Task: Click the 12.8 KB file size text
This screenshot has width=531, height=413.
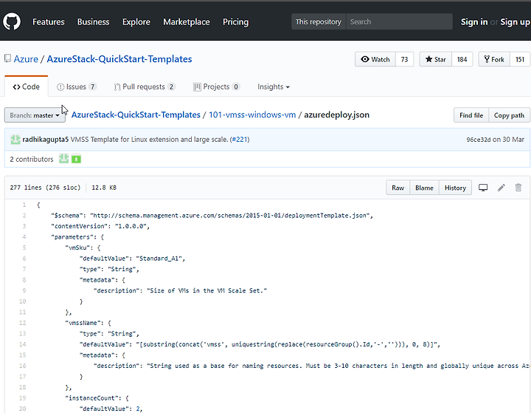Action: (104, 188)
